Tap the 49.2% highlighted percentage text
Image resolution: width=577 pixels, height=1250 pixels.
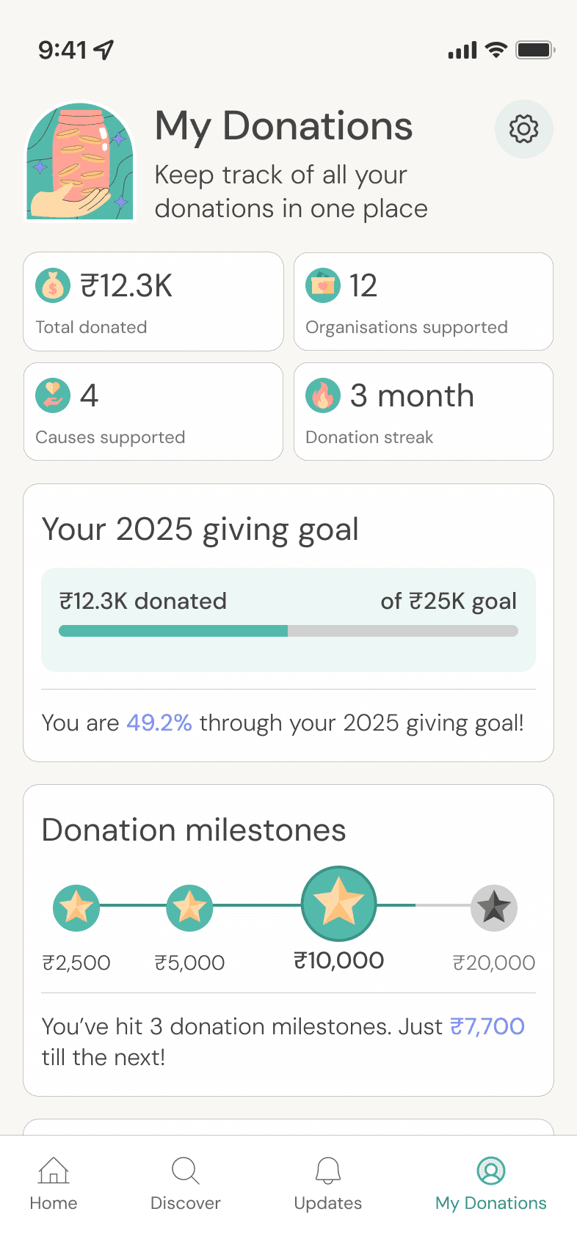tap(159, 723)
